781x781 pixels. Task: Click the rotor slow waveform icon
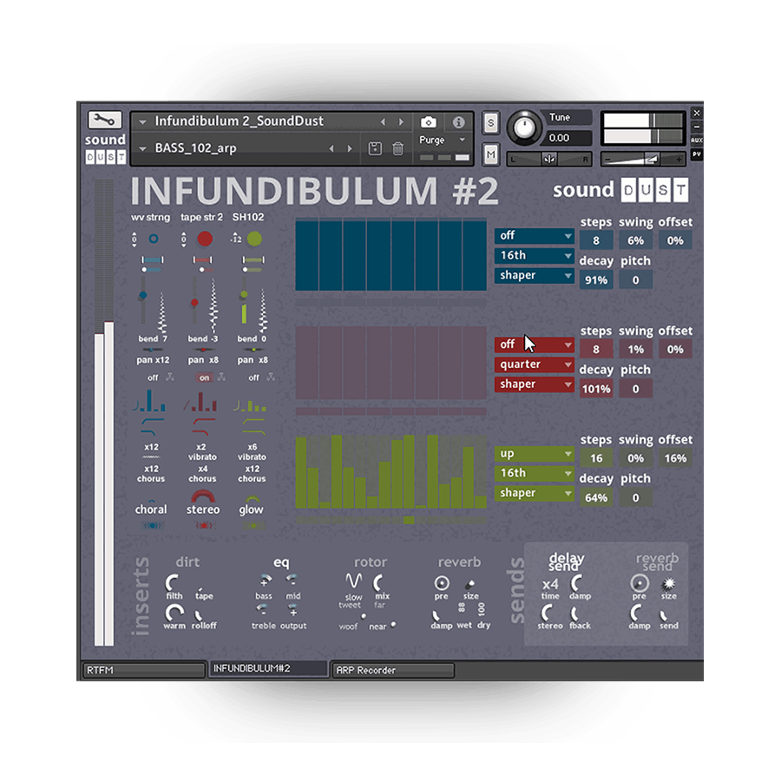point(354,581)
